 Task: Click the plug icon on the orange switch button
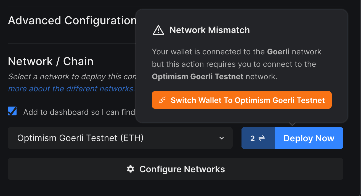(x=163, y=100)
